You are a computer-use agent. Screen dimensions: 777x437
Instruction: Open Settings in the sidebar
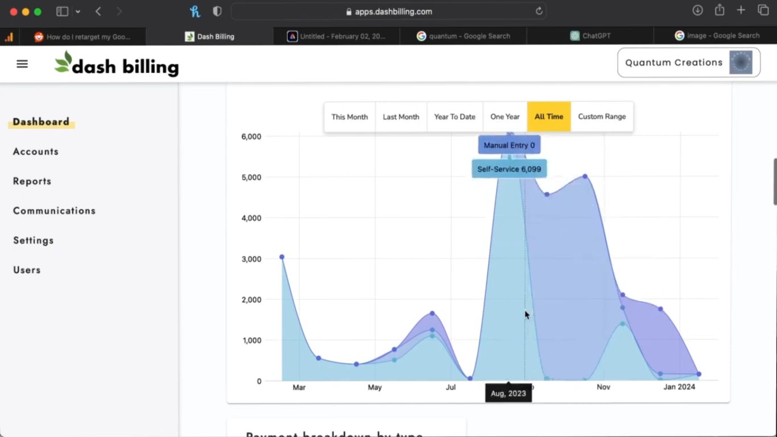pyautogui.click(x=34, y=240)
